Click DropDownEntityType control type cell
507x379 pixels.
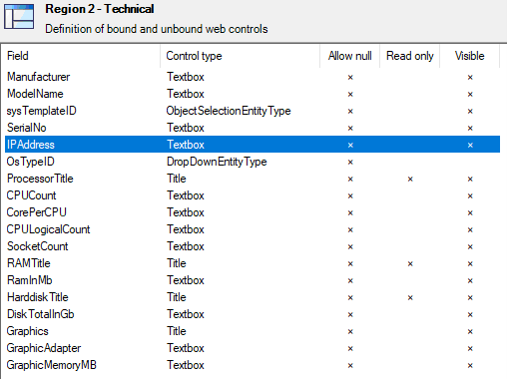[217, 162]
